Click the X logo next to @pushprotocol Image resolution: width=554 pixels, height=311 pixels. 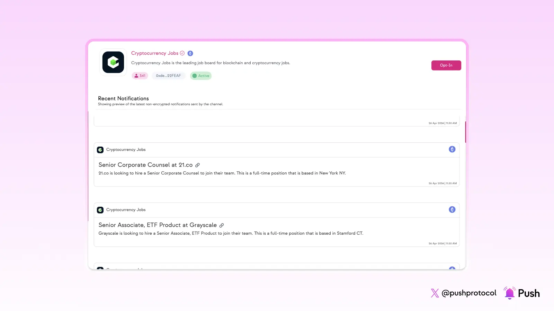tap(435, 293)
